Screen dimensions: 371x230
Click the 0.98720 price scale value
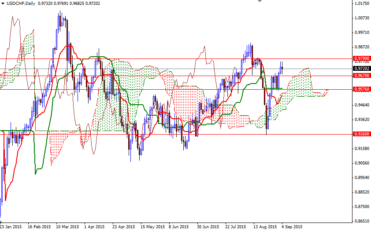click(x=362, y=47)
